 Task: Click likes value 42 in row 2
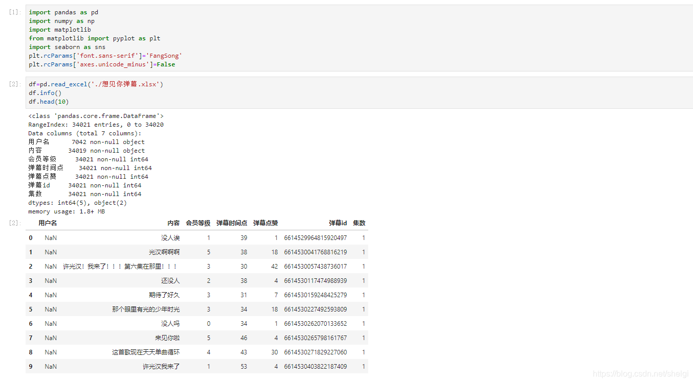tap(275, 267)
